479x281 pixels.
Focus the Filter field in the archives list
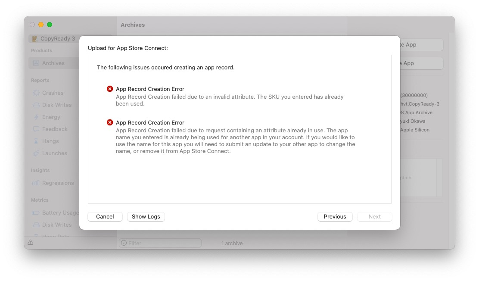pos(160,243)
